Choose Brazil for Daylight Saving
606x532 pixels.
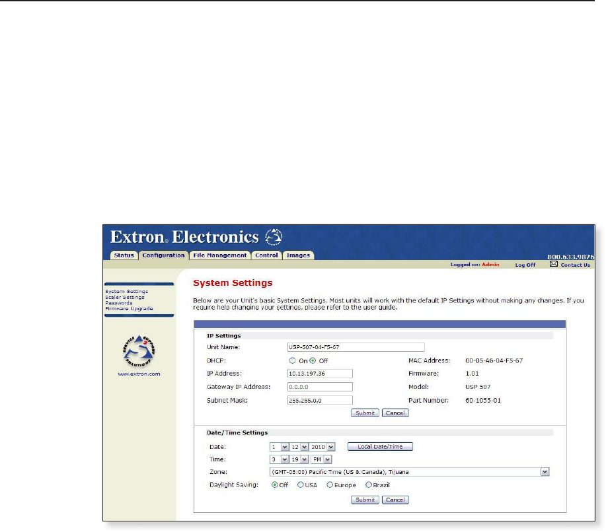[368, 485]
